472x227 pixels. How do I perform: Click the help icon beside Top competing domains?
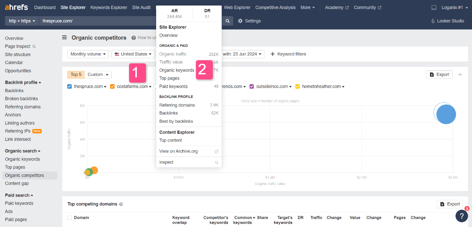tap(121, 204)
